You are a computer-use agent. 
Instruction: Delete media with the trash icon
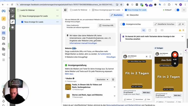click(x=113, y=79)
